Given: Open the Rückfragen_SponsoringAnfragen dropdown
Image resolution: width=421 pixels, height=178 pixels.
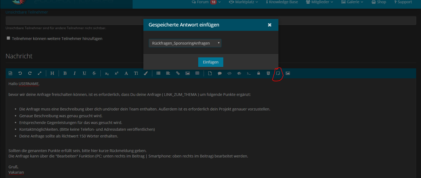Looking at the screenshot, I should tap(185, 43).
